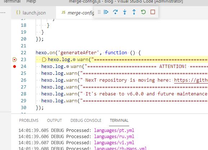The image size is (208, 150).
Task: Click timestamp 14:01:39.605 in terminal
Action: click(33, 130)
